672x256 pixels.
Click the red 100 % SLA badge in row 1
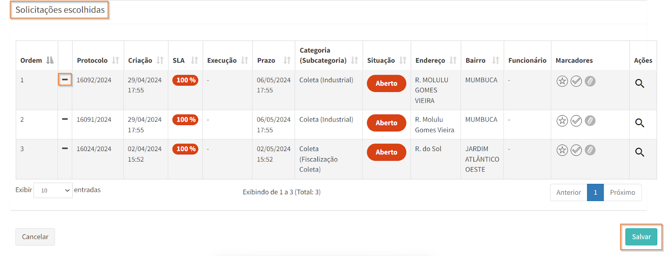185,80
